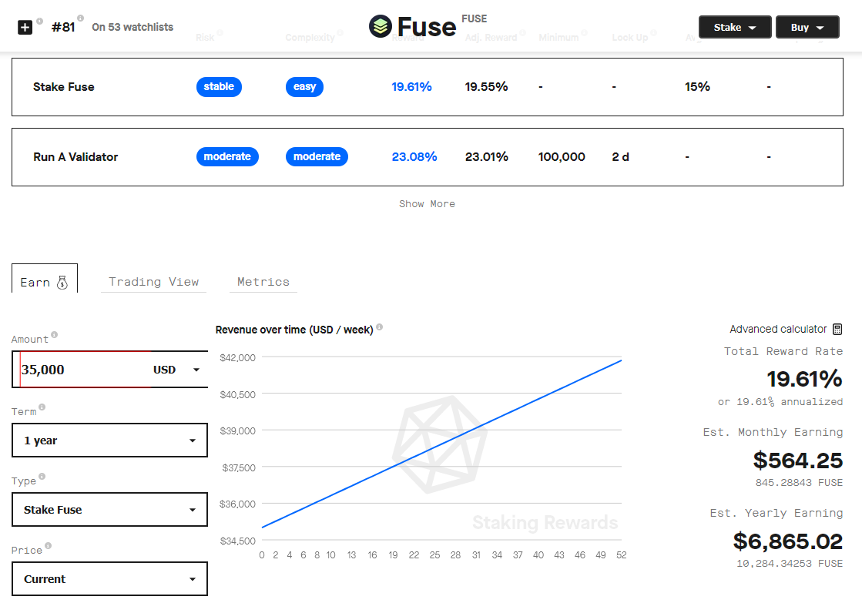
Task: Select the Run A Validator row title
Action: point(75,157)
